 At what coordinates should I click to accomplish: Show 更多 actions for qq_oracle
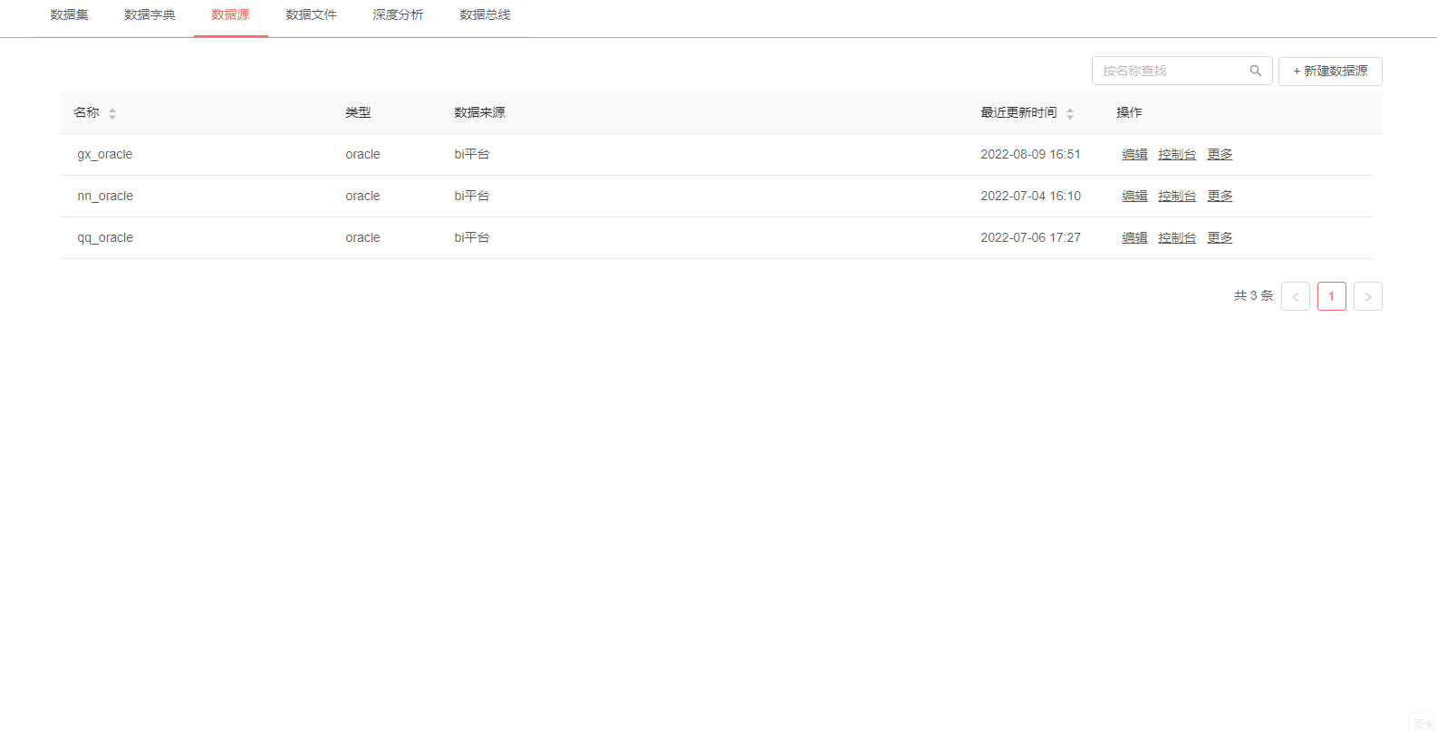click(1220, 238)
